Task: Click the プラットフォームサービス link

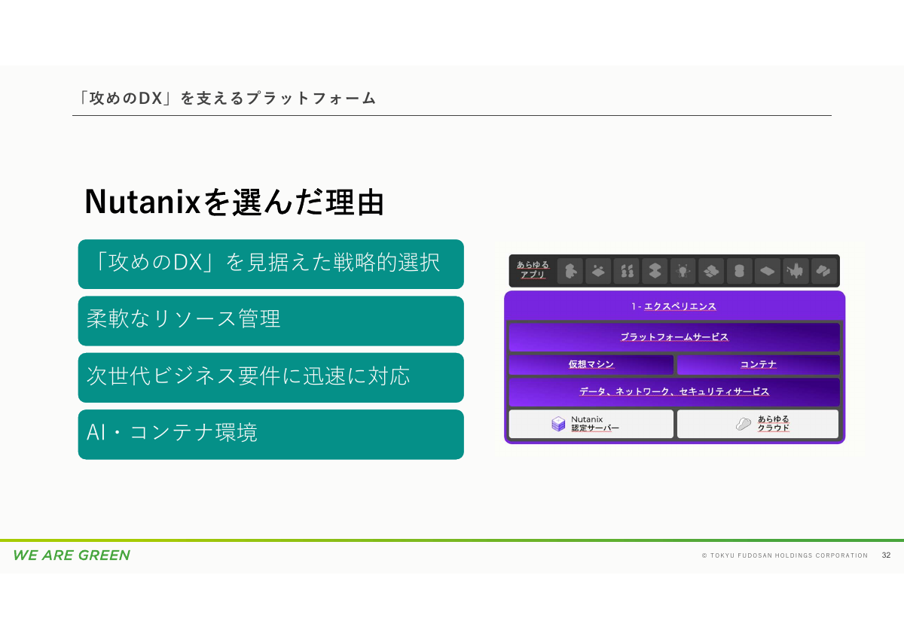Action: point(675,337)
